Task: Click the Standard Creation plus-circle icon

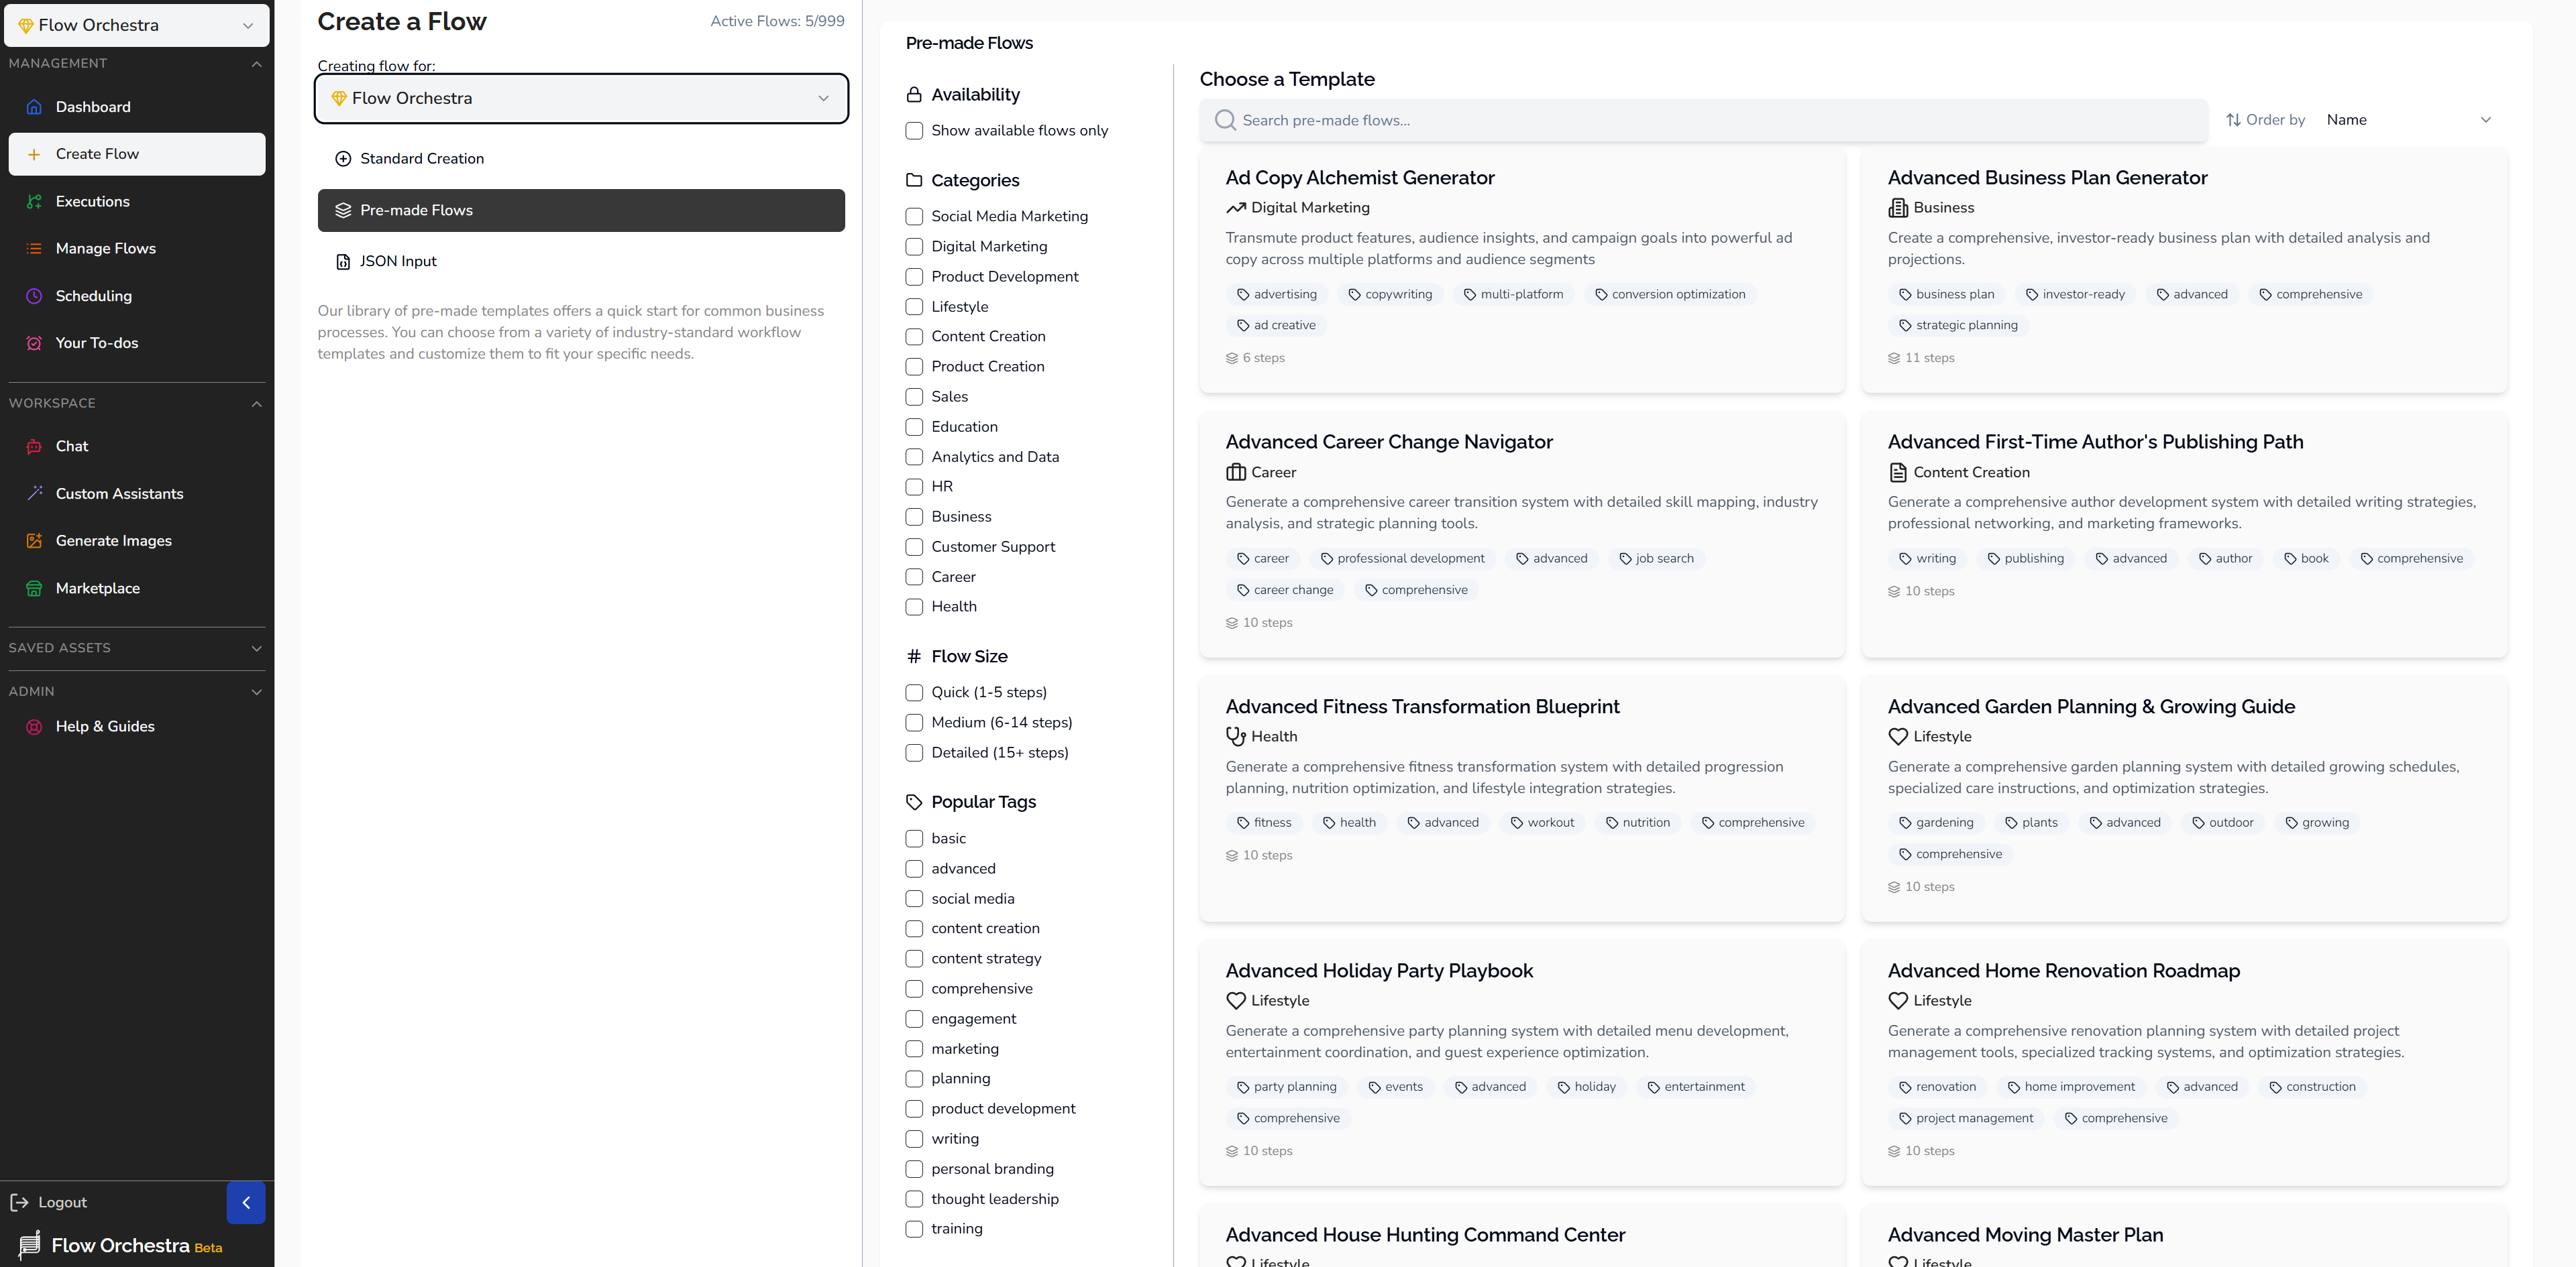Action: 343,159
